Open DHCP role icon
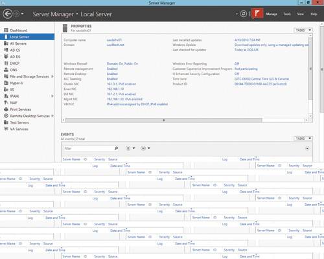Viewport: 324px width, 259px height. 6,63
